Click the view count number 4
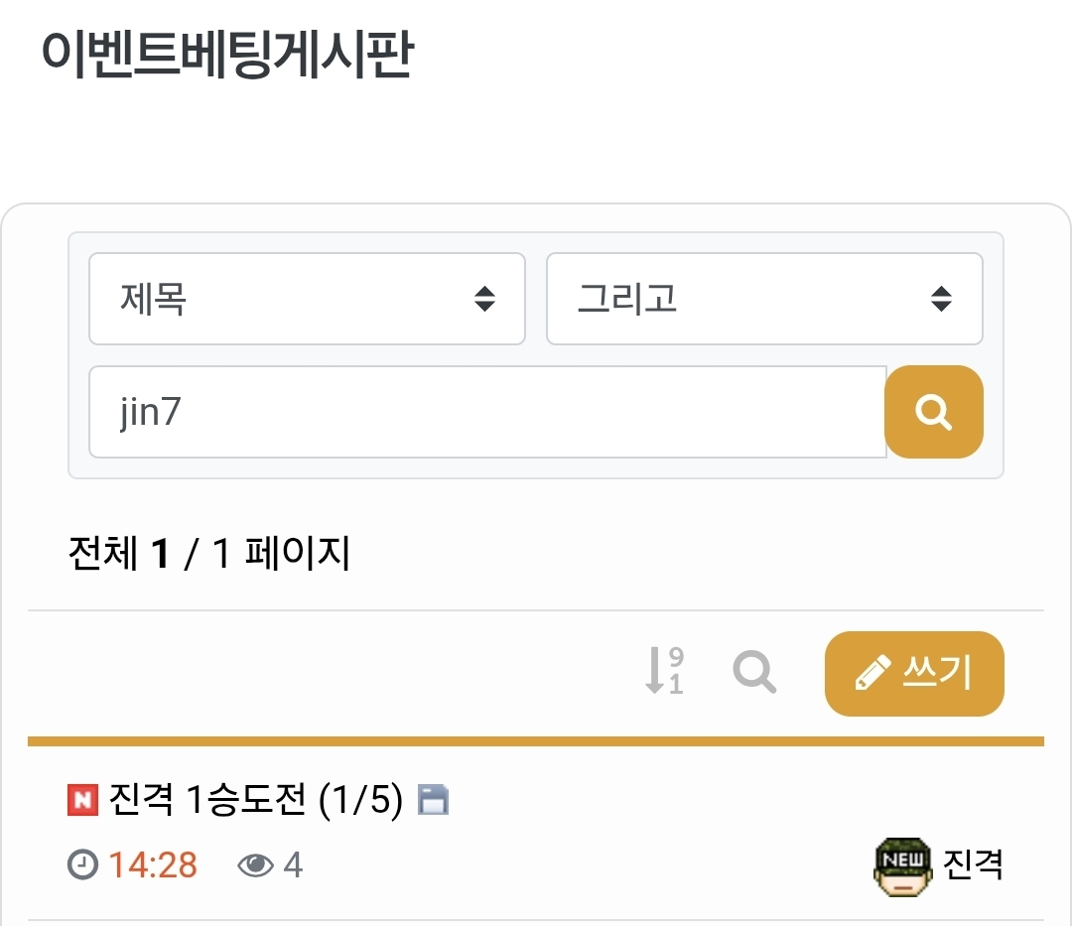1072x926 pixels. point(293,865)
